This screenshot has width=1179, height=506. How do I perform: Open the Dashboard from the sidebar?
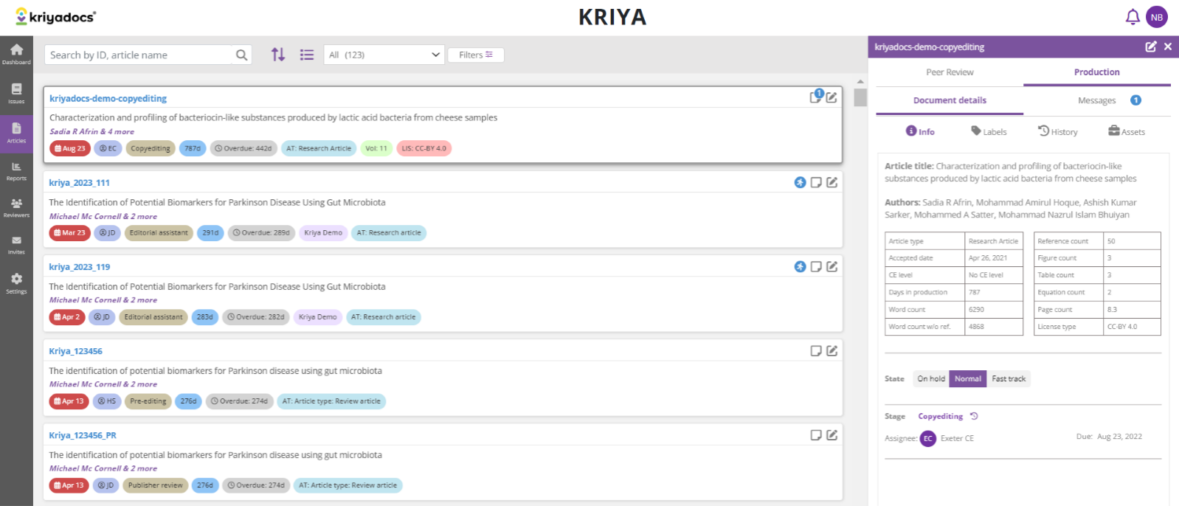click(16, 54)
